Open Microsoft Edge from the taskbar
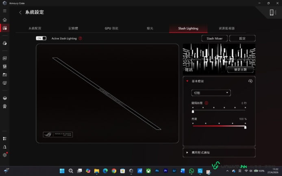The width and height of the screenshot is (282, 176). coord(105,171)
